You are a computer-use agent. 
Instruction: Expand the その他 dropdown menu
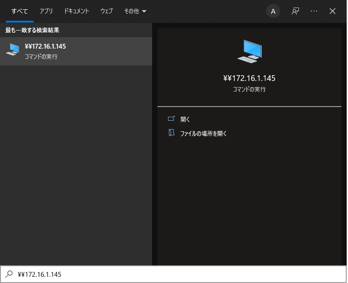135,11
